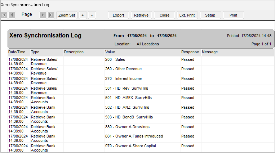Click the '260 - Other Revenue' value
This screenshot has width=275, height=153.
[x=123, y=69]
